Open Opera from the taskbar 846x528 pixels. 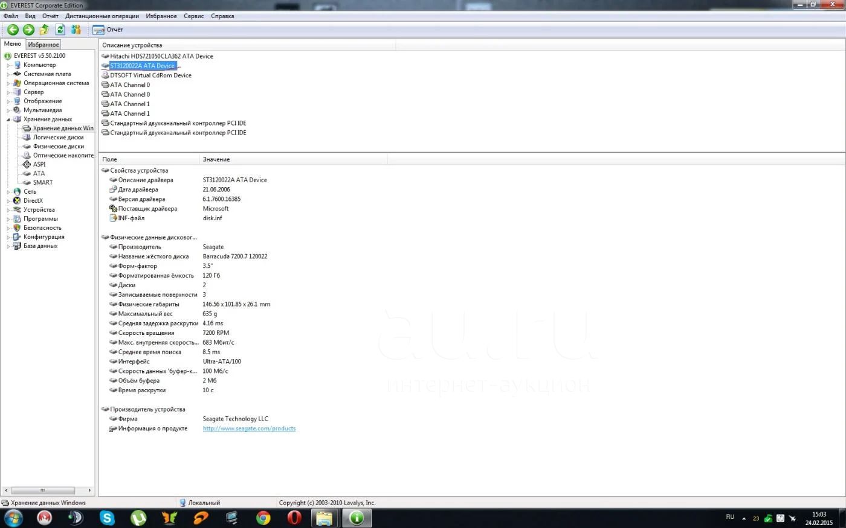[294, 518]
